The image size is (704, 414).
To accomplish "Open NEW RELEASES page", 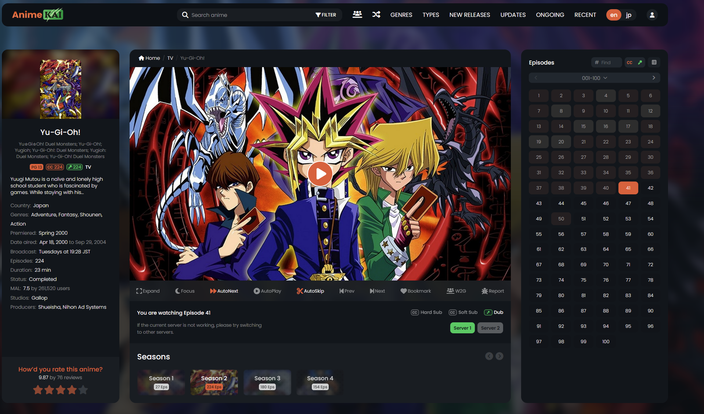I will 470,15.
